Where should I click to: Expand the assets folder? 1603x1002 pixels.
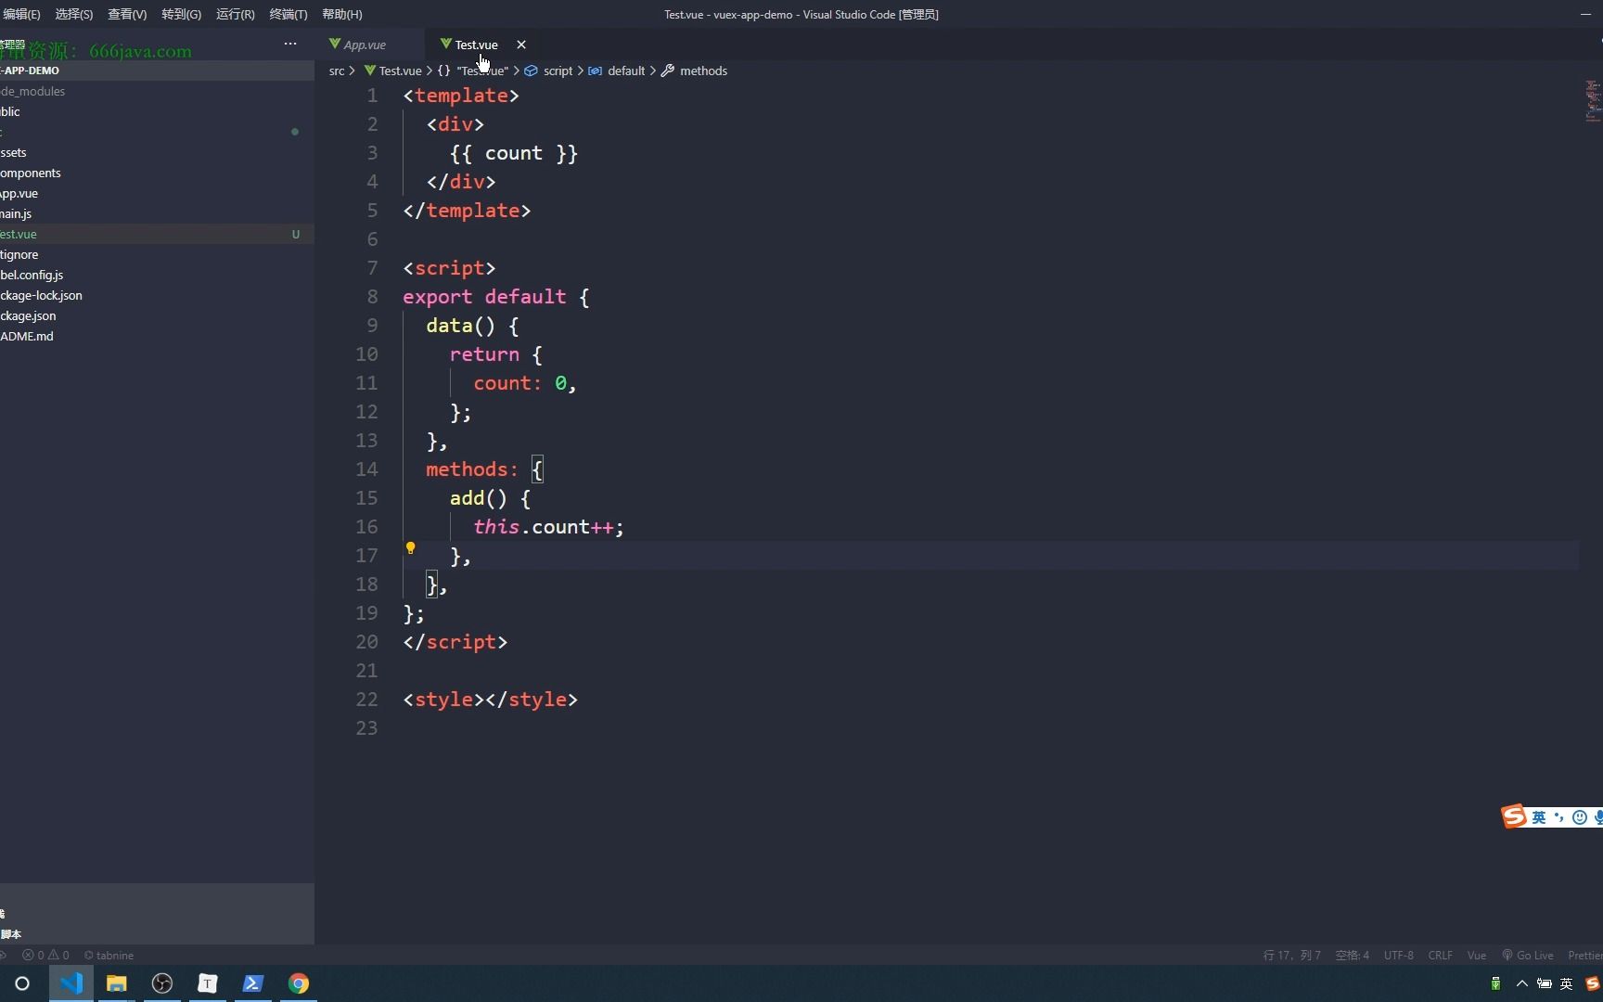157,152
